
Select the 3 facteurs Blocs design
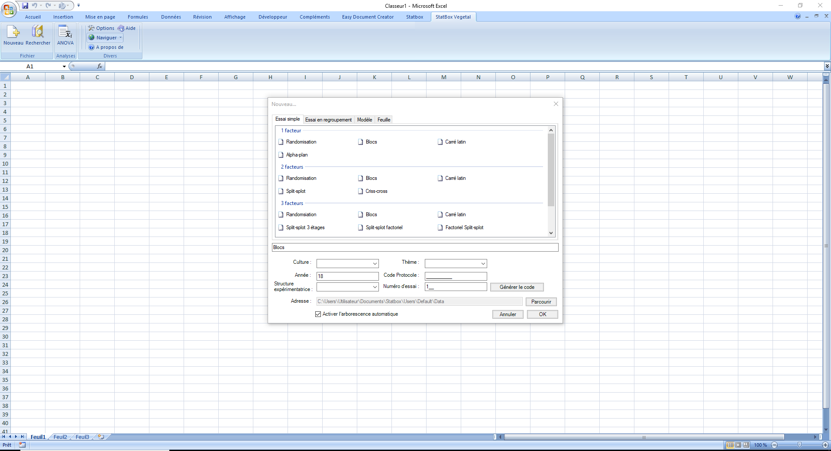click(368, 214)
